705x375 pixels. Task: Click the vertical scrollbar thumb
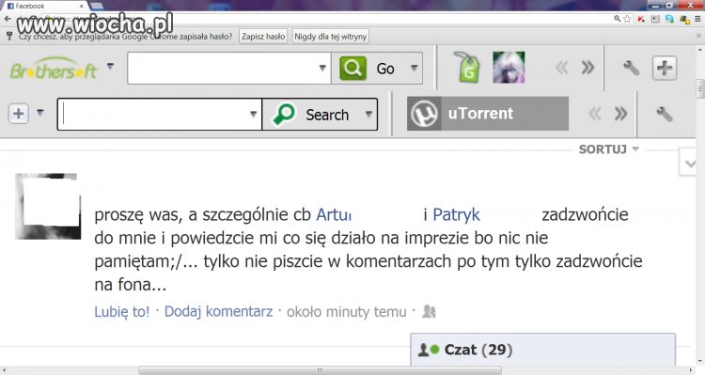[x=700, y=88]
